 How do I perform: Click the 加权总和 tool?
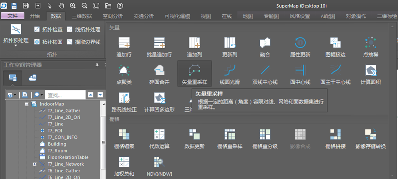124,166
